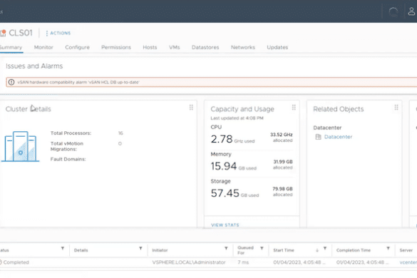Open the Configure tab
Image resolution: width=417 pixels, height=278 pixels.
pyautogui.click(x=77, y=47)
